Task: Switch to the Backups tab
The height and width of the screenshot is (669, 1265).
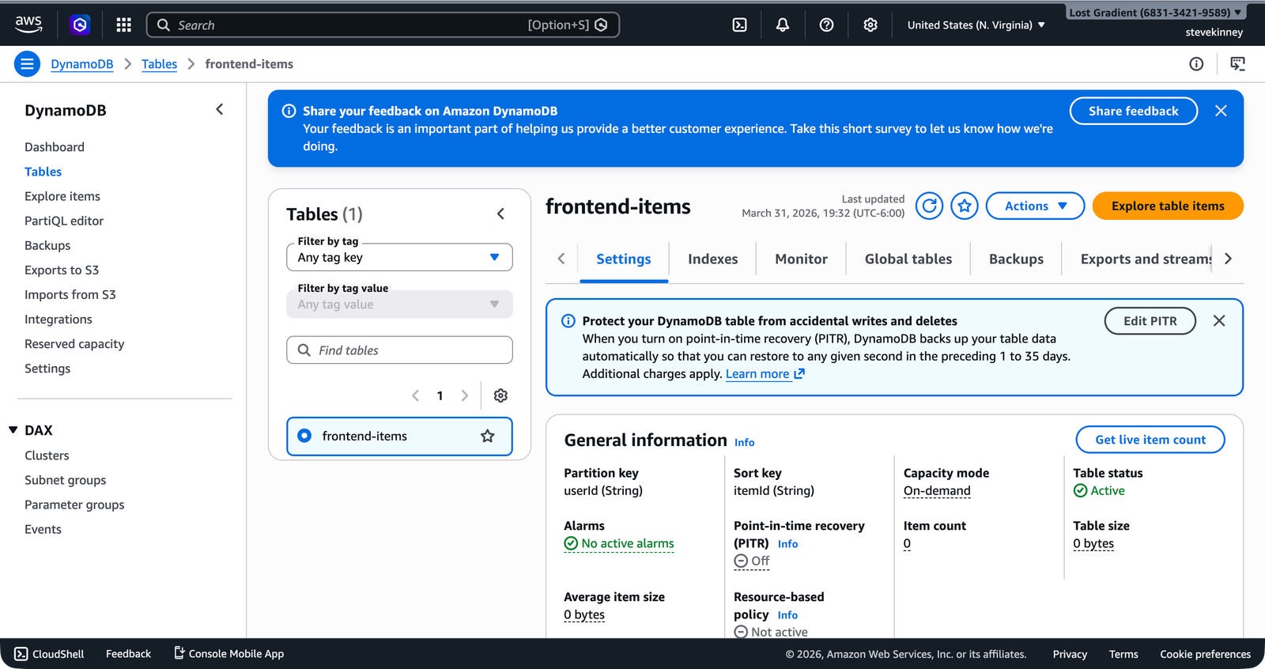Action: (1016, 259)
